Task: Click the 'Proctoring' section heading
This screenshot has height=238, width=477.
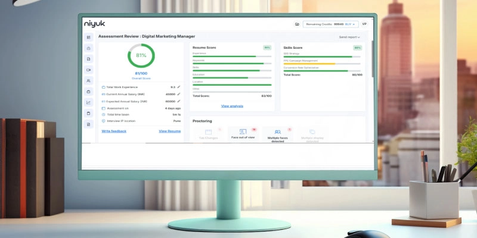Action: (202, 121)
